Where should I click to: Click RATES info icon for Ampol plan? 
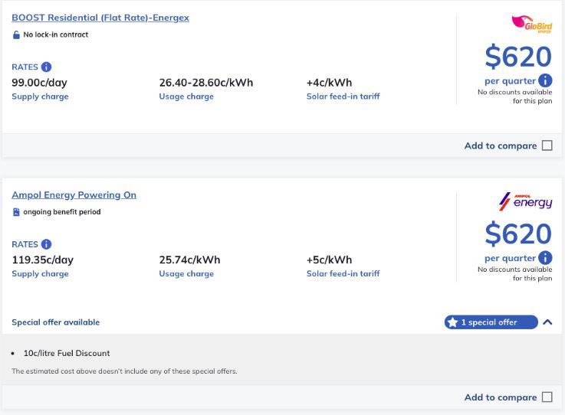coord(46,244)
